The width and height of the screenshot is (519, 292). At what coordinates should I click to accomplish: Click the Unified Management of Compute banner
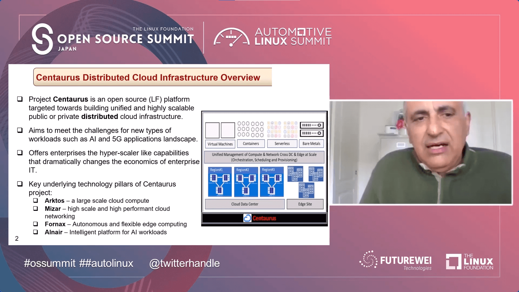[264, 157]
